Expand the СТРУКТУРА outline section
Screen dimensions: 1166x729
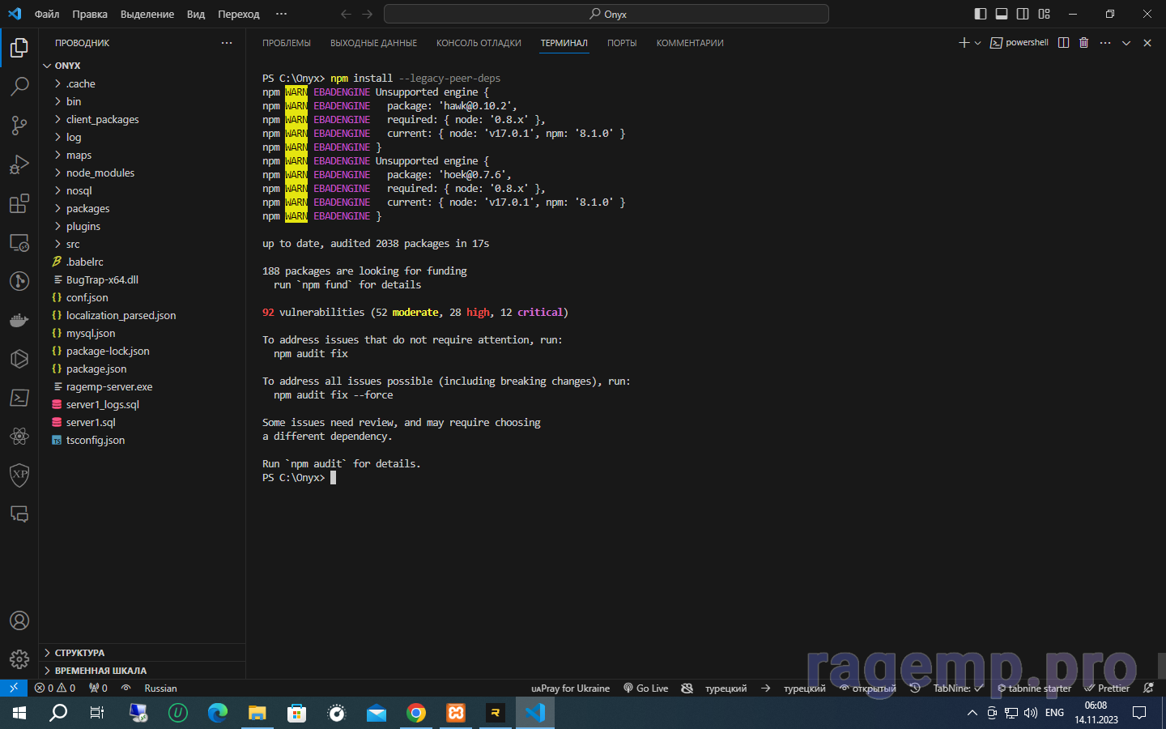point(79,653)
